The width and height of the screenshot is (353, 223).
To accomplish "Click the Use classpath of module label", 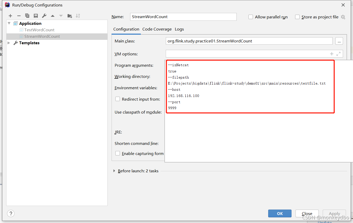I will (138, 112).
